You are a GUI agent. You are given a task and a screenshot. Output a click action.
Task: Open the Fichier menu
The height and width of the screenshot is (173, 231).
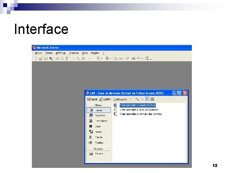[38, 53]
